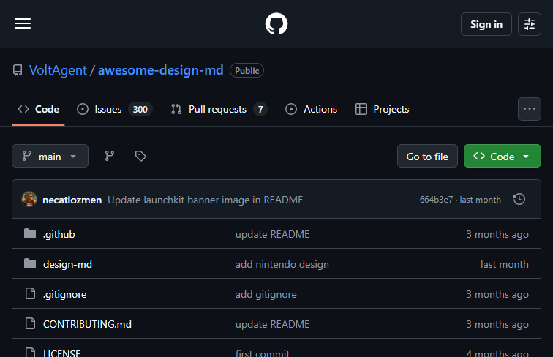The height and width of the screenshot is (357, 553).
Task: Click the Pull requests count badge 7
Action: click(260, 109)
